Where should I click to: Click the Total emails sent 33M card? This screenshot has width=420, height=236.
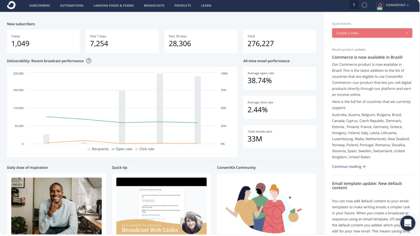tap(279, 137)
